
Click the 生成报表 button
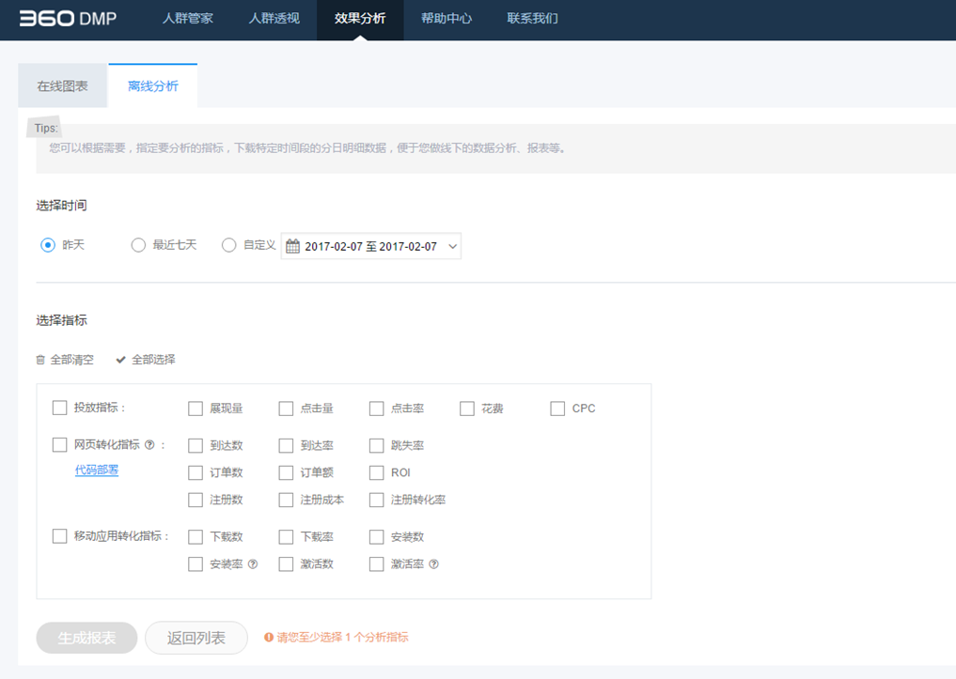pyautogui.click(x=86, y=638)
